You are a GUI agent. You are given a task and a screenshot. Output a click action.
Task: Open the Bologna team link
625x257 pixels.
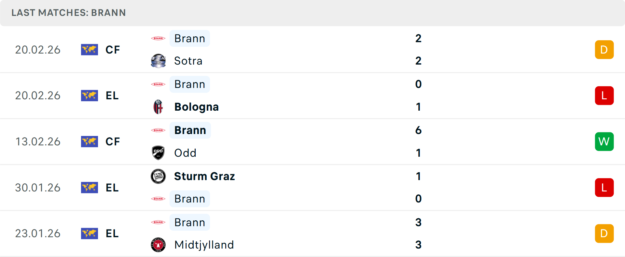coord(196,107)
